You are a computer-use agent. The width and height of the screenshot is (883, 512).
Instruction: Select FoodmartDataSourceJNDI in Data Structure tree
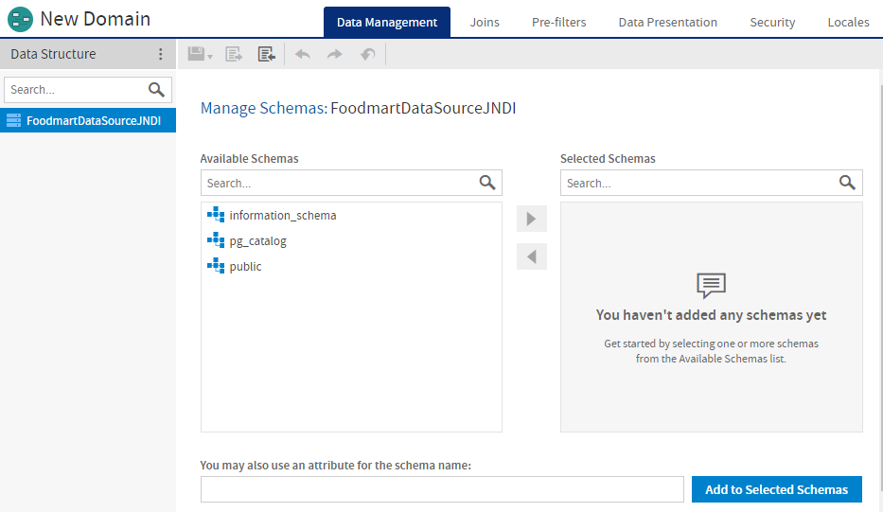click(88, 120)
